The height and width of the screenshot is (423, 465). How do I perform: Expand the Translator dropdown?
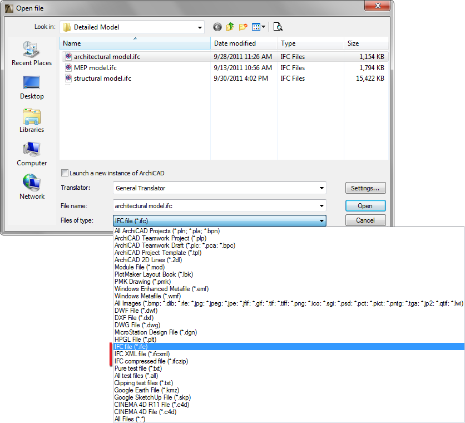[x=321, y=188]
